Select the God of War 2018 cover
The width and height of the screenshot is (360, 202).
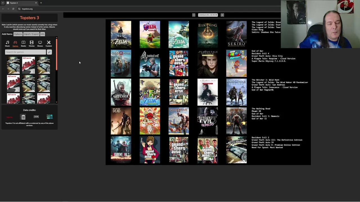click(x=121, y=63)
